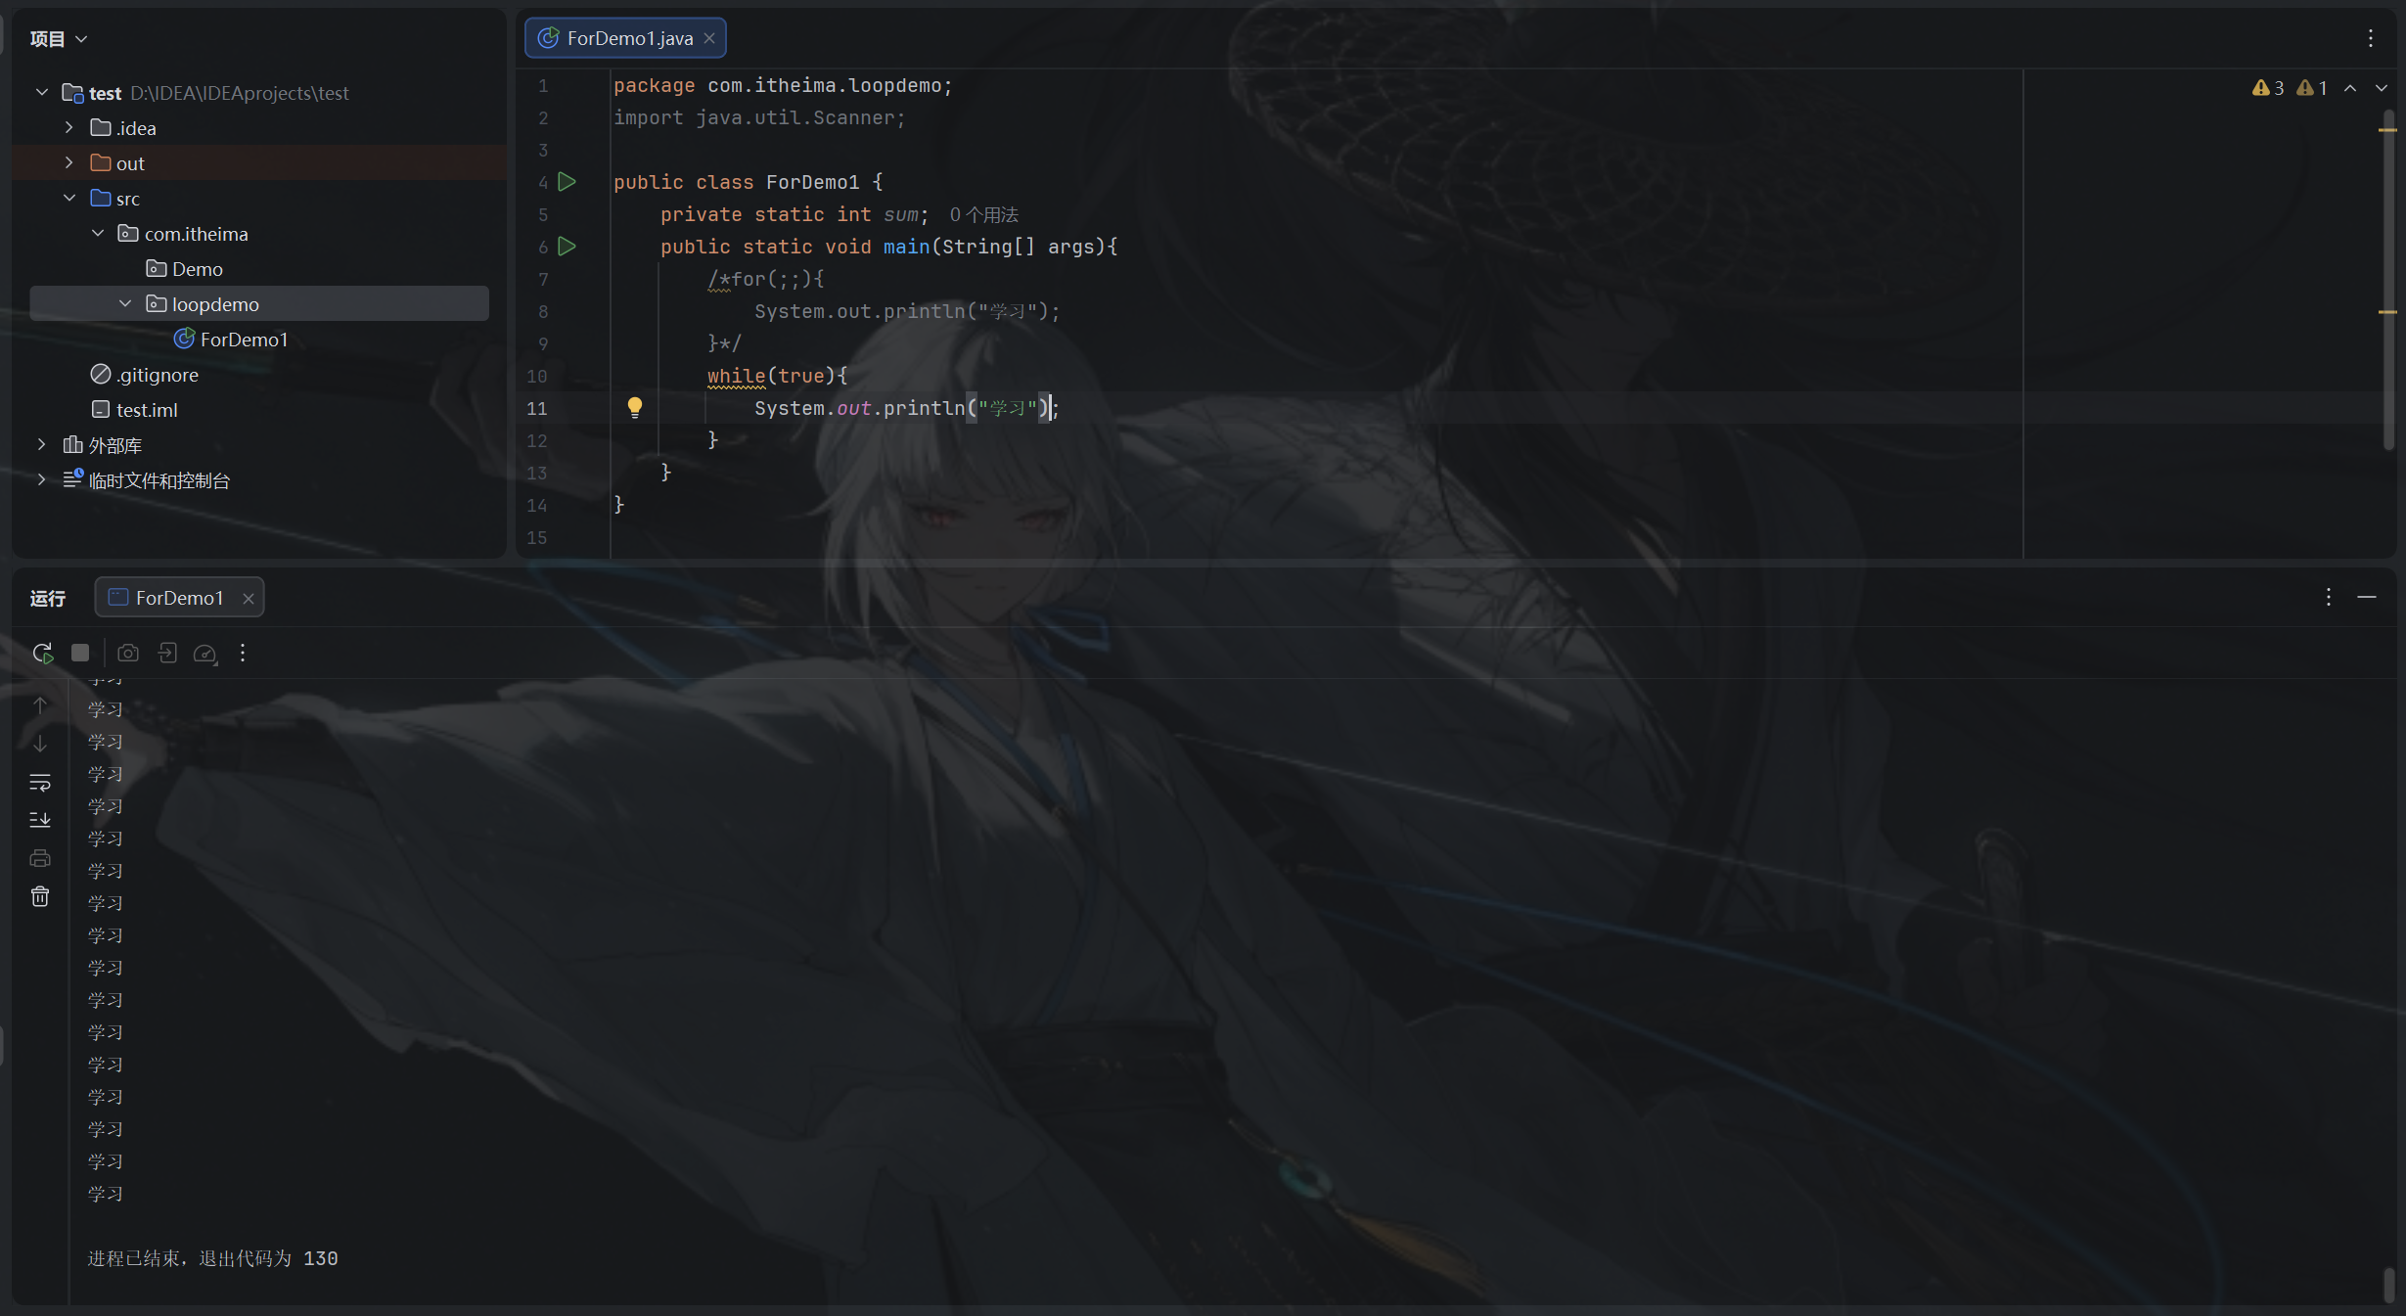Select the .gitignore file
This screenshot has height=1316, width=2406.
click(145, 374)
